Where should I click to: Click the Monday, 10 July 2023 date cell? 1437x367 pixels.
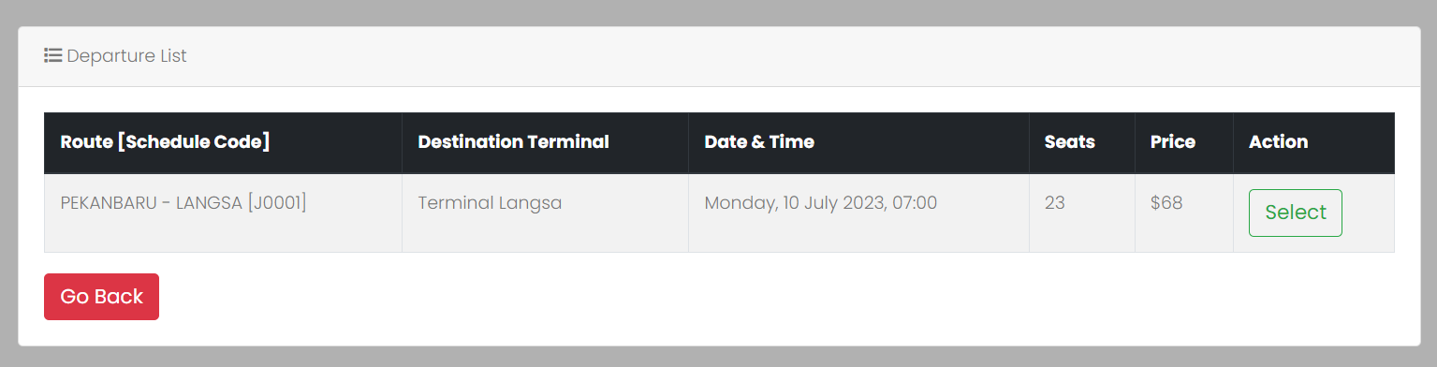tap(858, 213)
